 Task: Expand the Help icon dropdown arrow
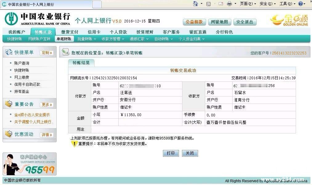coord(305,4)
